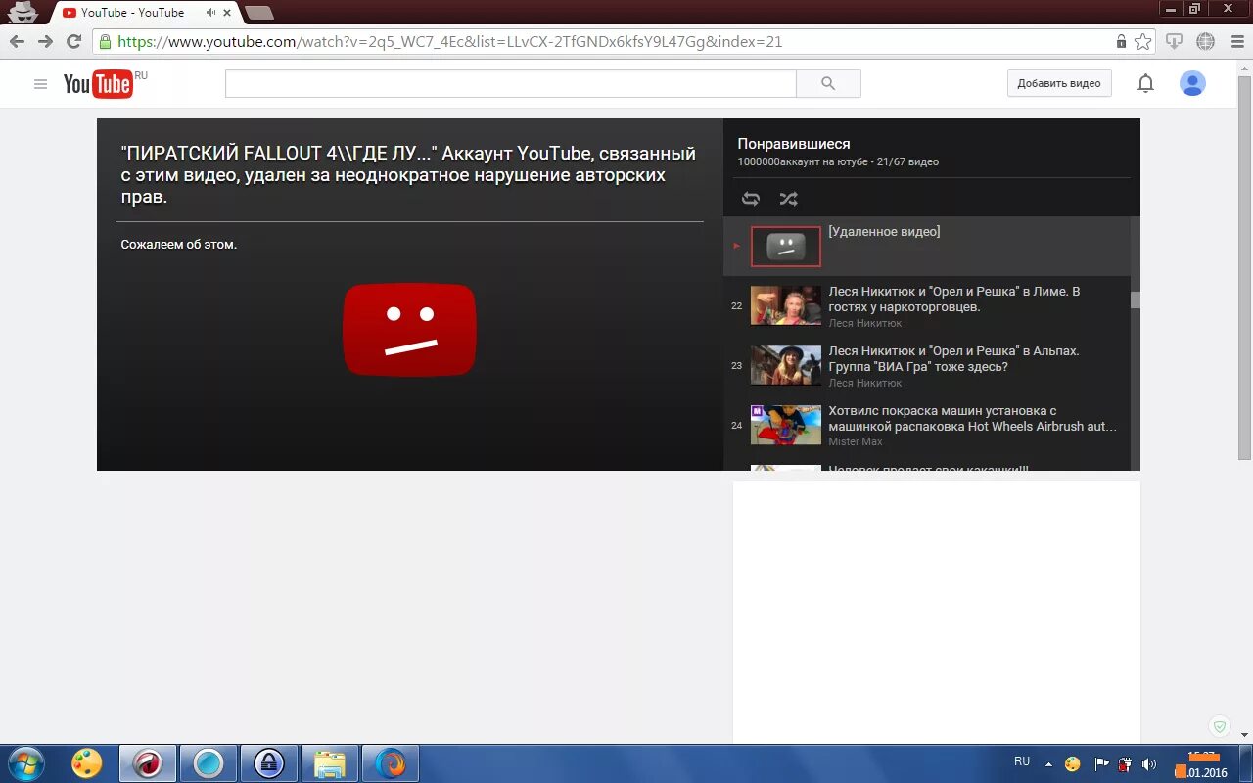Open Windows Explorer from the taskbar
Image resolution: width=1253 pixels, height=783 pixels.
[x=330, y=763]
